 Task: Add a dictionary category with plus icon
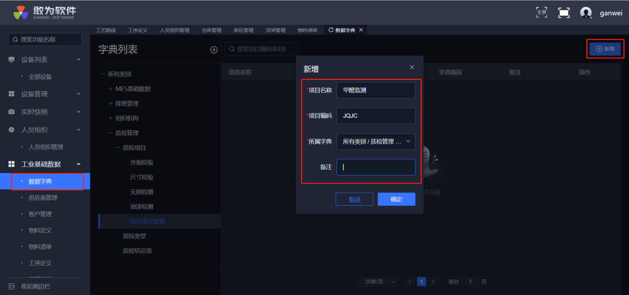coord(214,50)
